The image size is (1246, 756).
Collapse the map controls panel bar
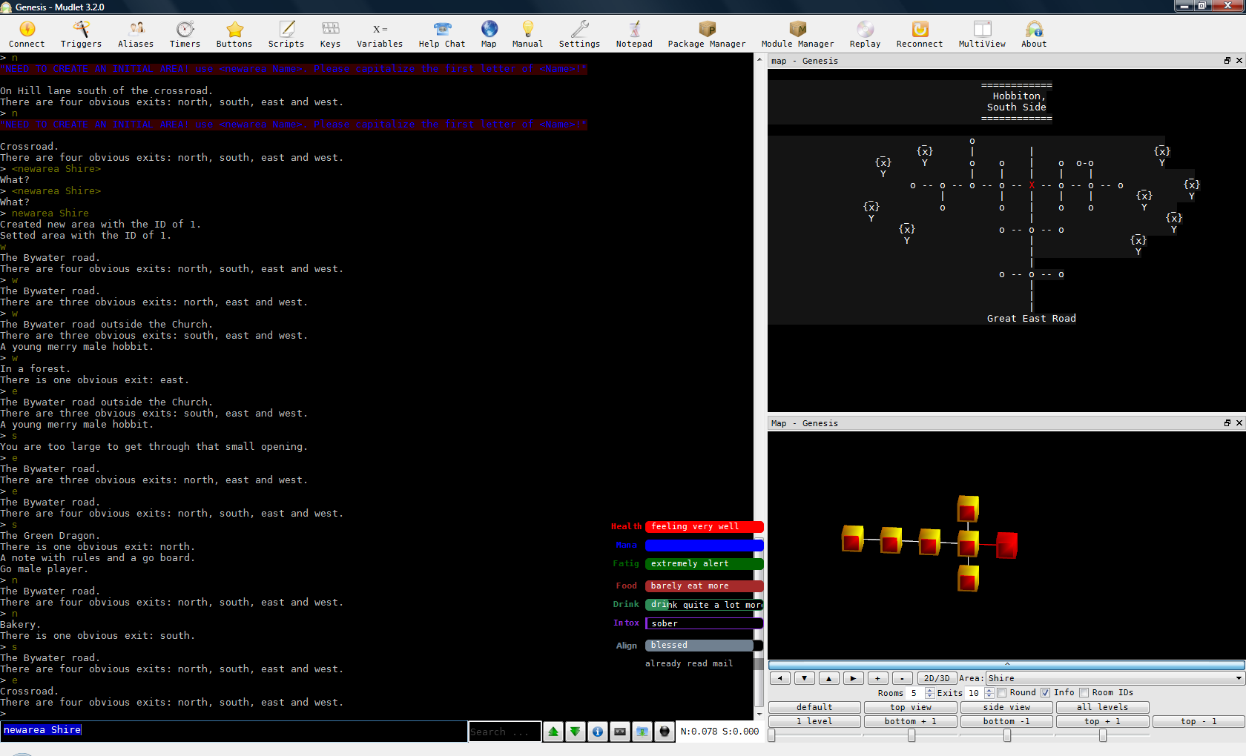click(1006, 665)
